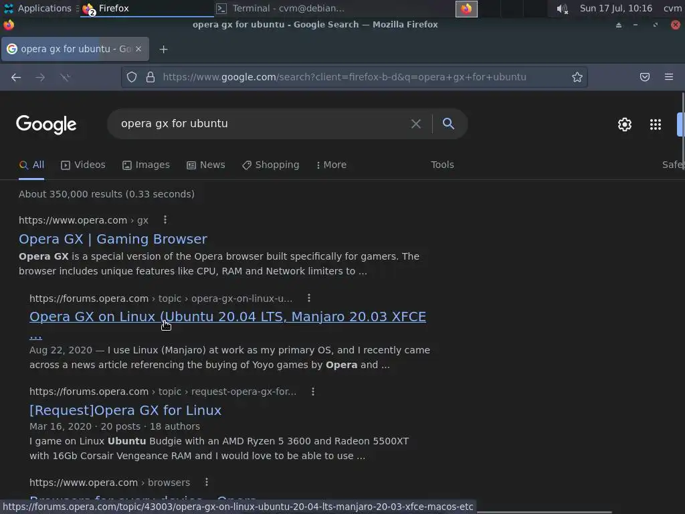Open options for opera.com browsers result
The width and height of the screenshot is (685, 514).
pos(207,482)
